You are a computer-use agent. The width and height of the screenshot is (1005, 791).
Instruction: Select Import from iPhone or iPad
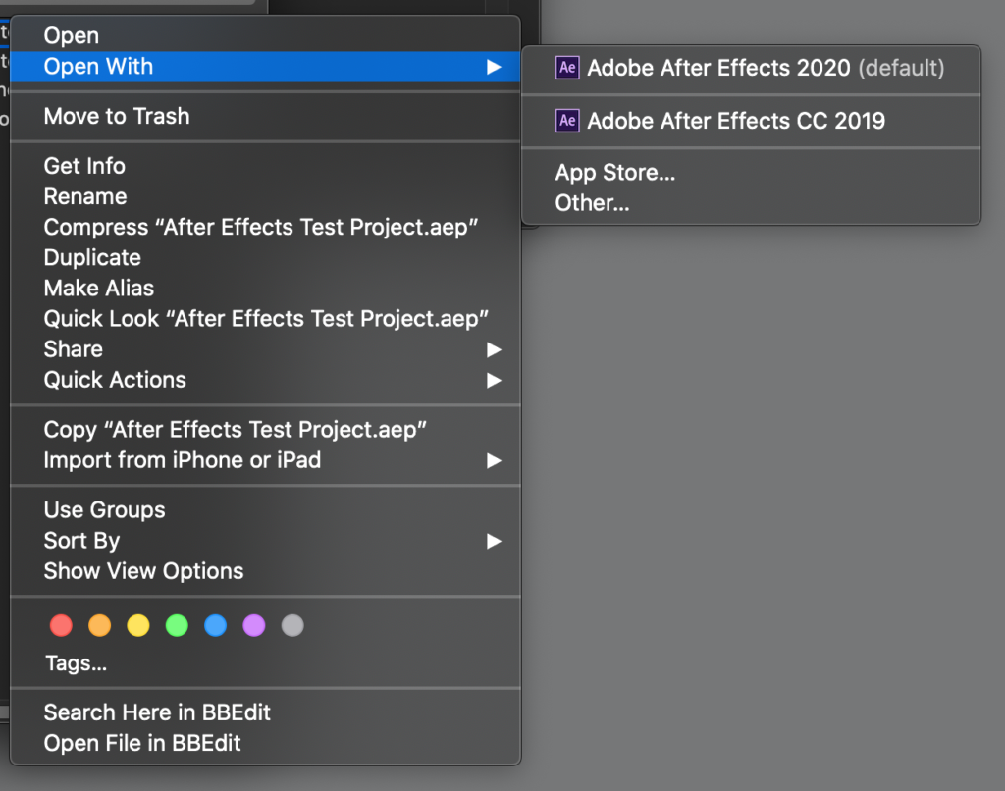pyautogui.click(x=265, y=460)
